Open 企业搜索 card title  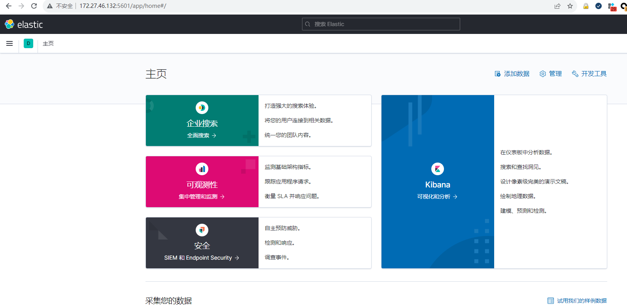tap(202, 124)
